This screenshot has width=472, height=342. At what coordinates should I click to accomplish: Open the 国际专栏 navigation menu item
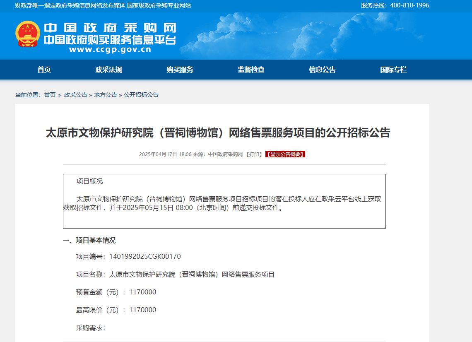pyautogui.click(x=393, y=70)
